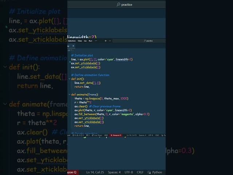Collapse the 'def init()' block in the center editor
233x175 pixels.
(70, 79)
